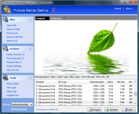
Task: Open the Tutorial link
Action: [118, 9]
